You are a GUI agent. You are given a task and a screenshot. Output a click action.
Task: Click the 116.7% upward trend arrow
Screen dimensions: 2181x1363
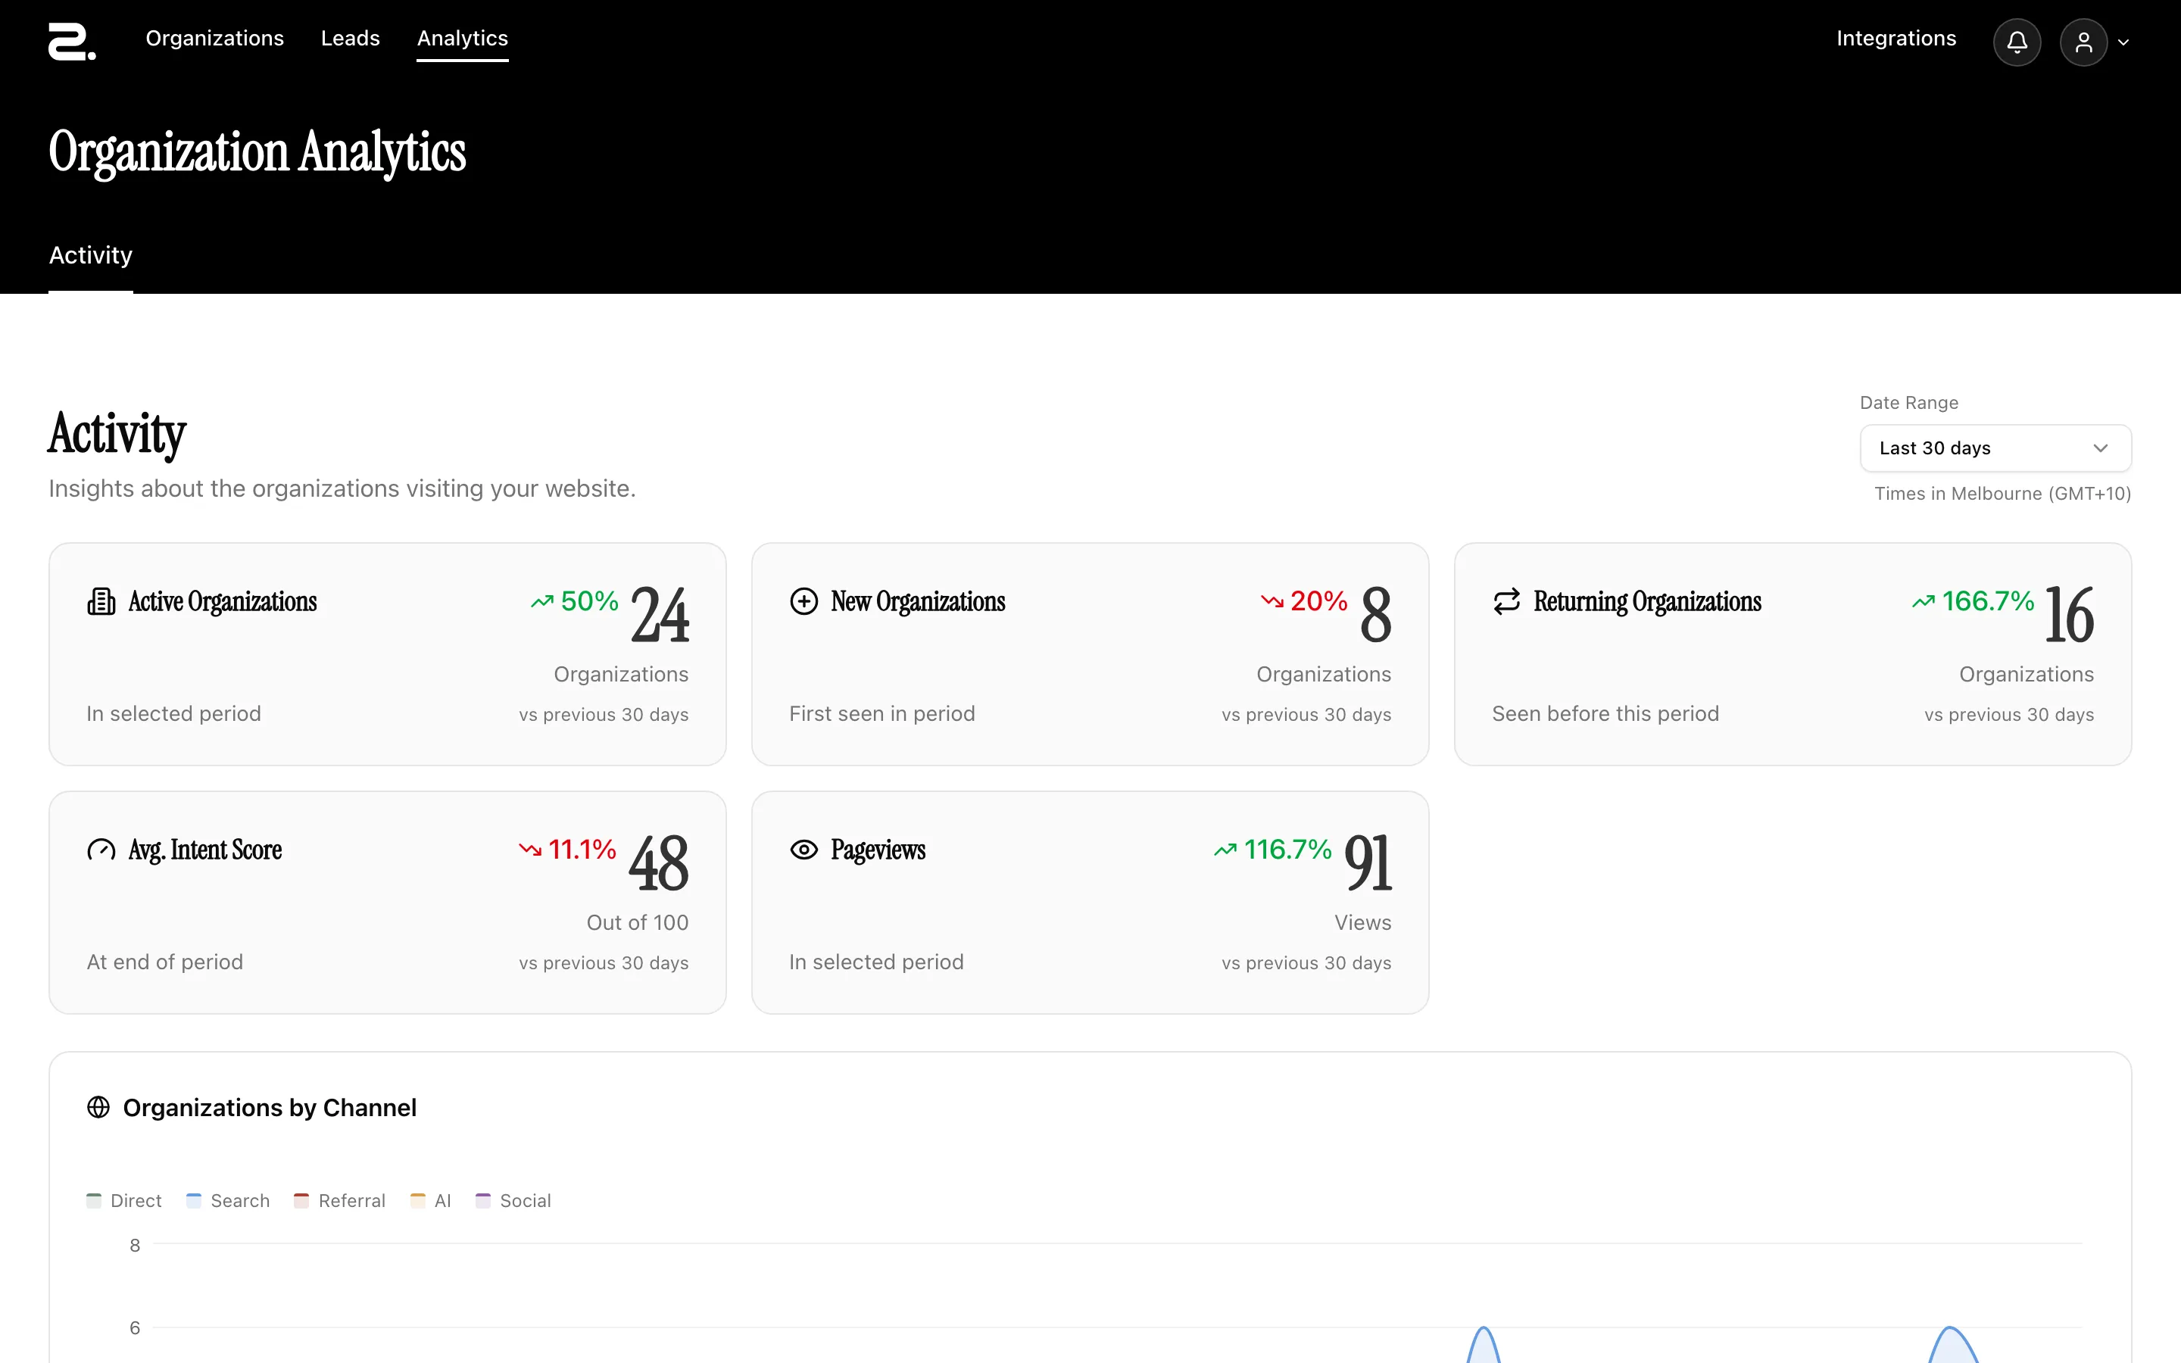click(1225, 849)
